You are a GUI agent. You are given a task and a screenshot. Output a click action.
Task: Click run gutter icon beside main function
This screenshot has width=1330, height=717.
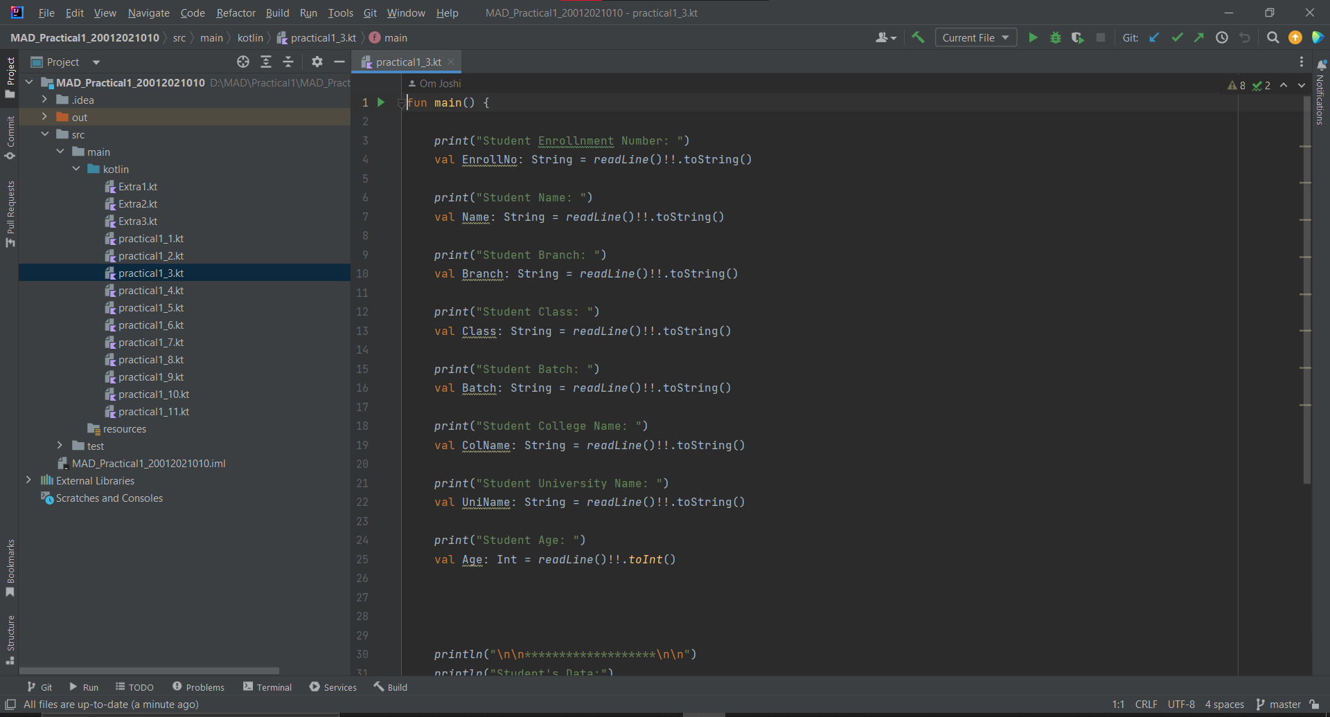380,102
